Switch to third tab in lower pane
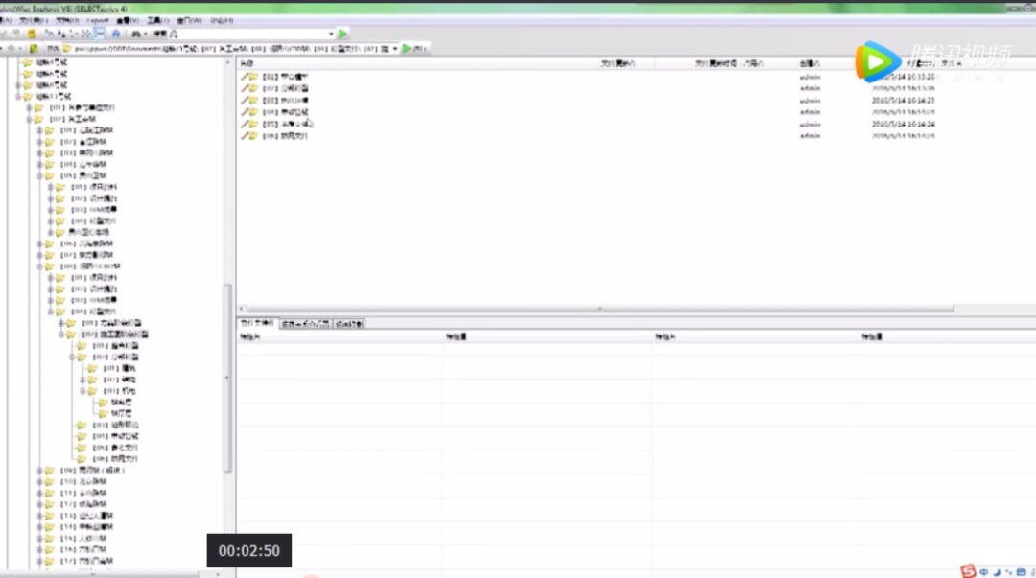 coord(349,324)
